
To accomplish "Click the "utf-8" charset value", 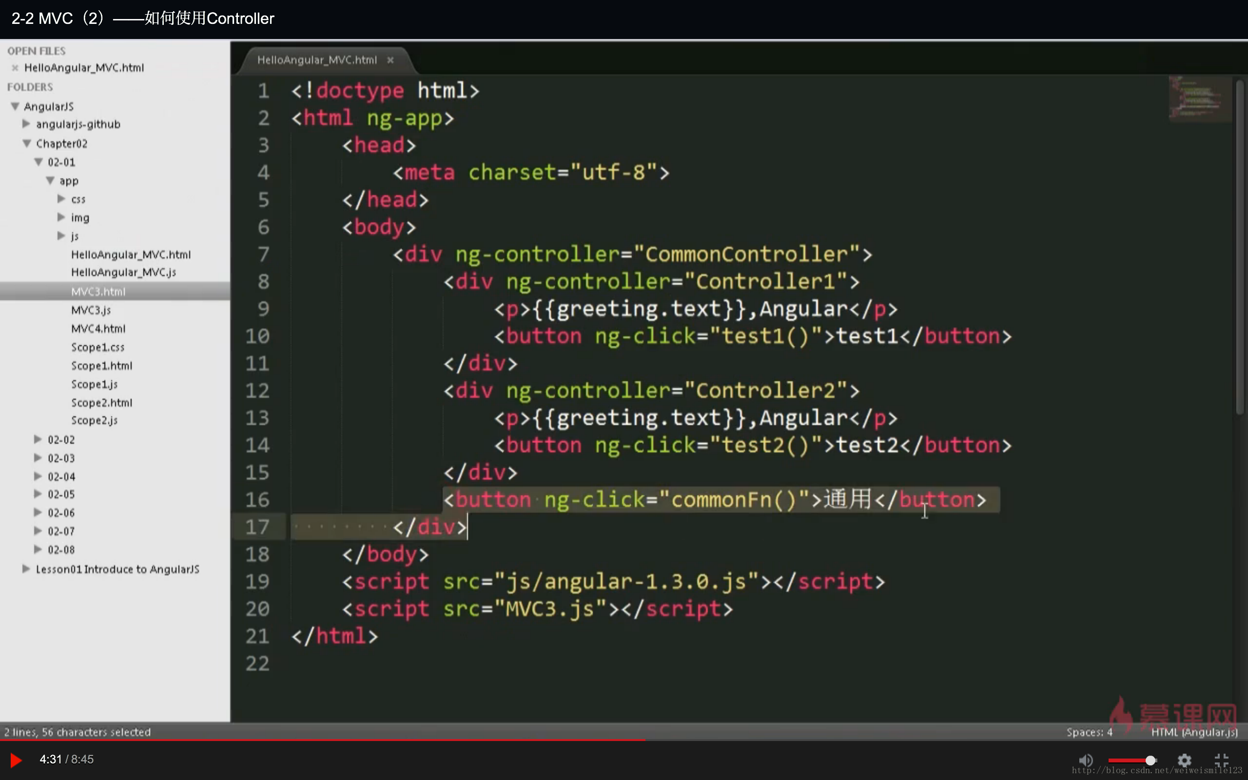I will pyautogui.click(x=613, y=172).
